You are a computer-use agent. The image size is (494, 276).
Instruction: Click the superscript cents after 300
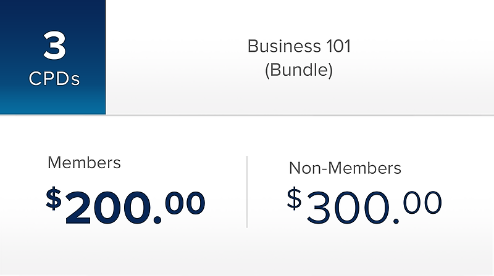click(423, 203)
